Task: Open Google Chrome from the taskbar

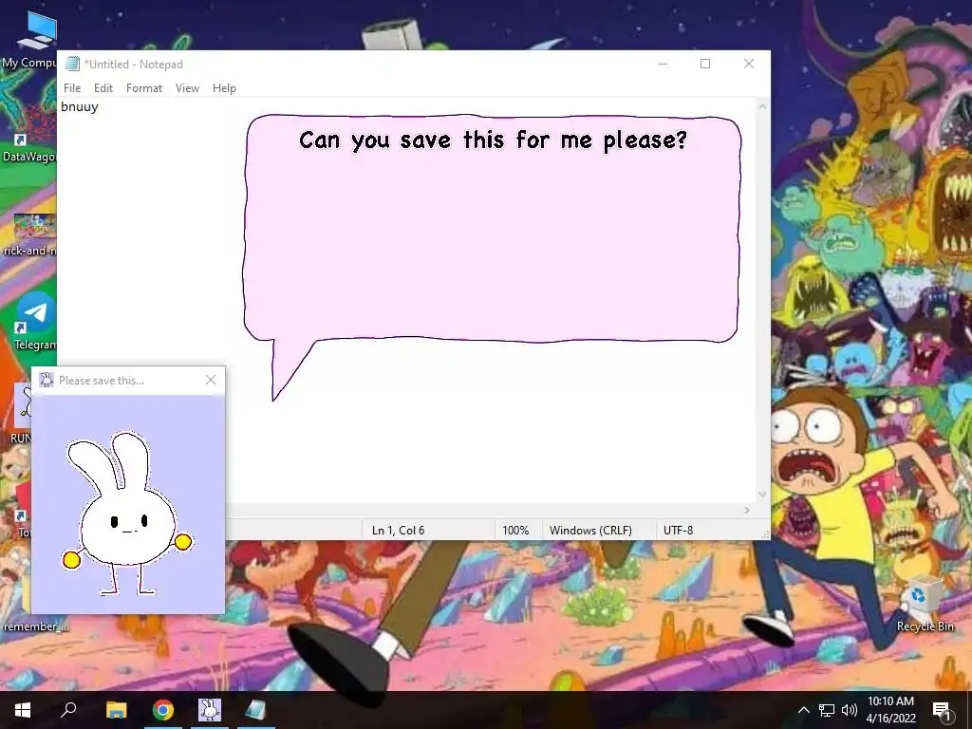Action: (163, 710)
